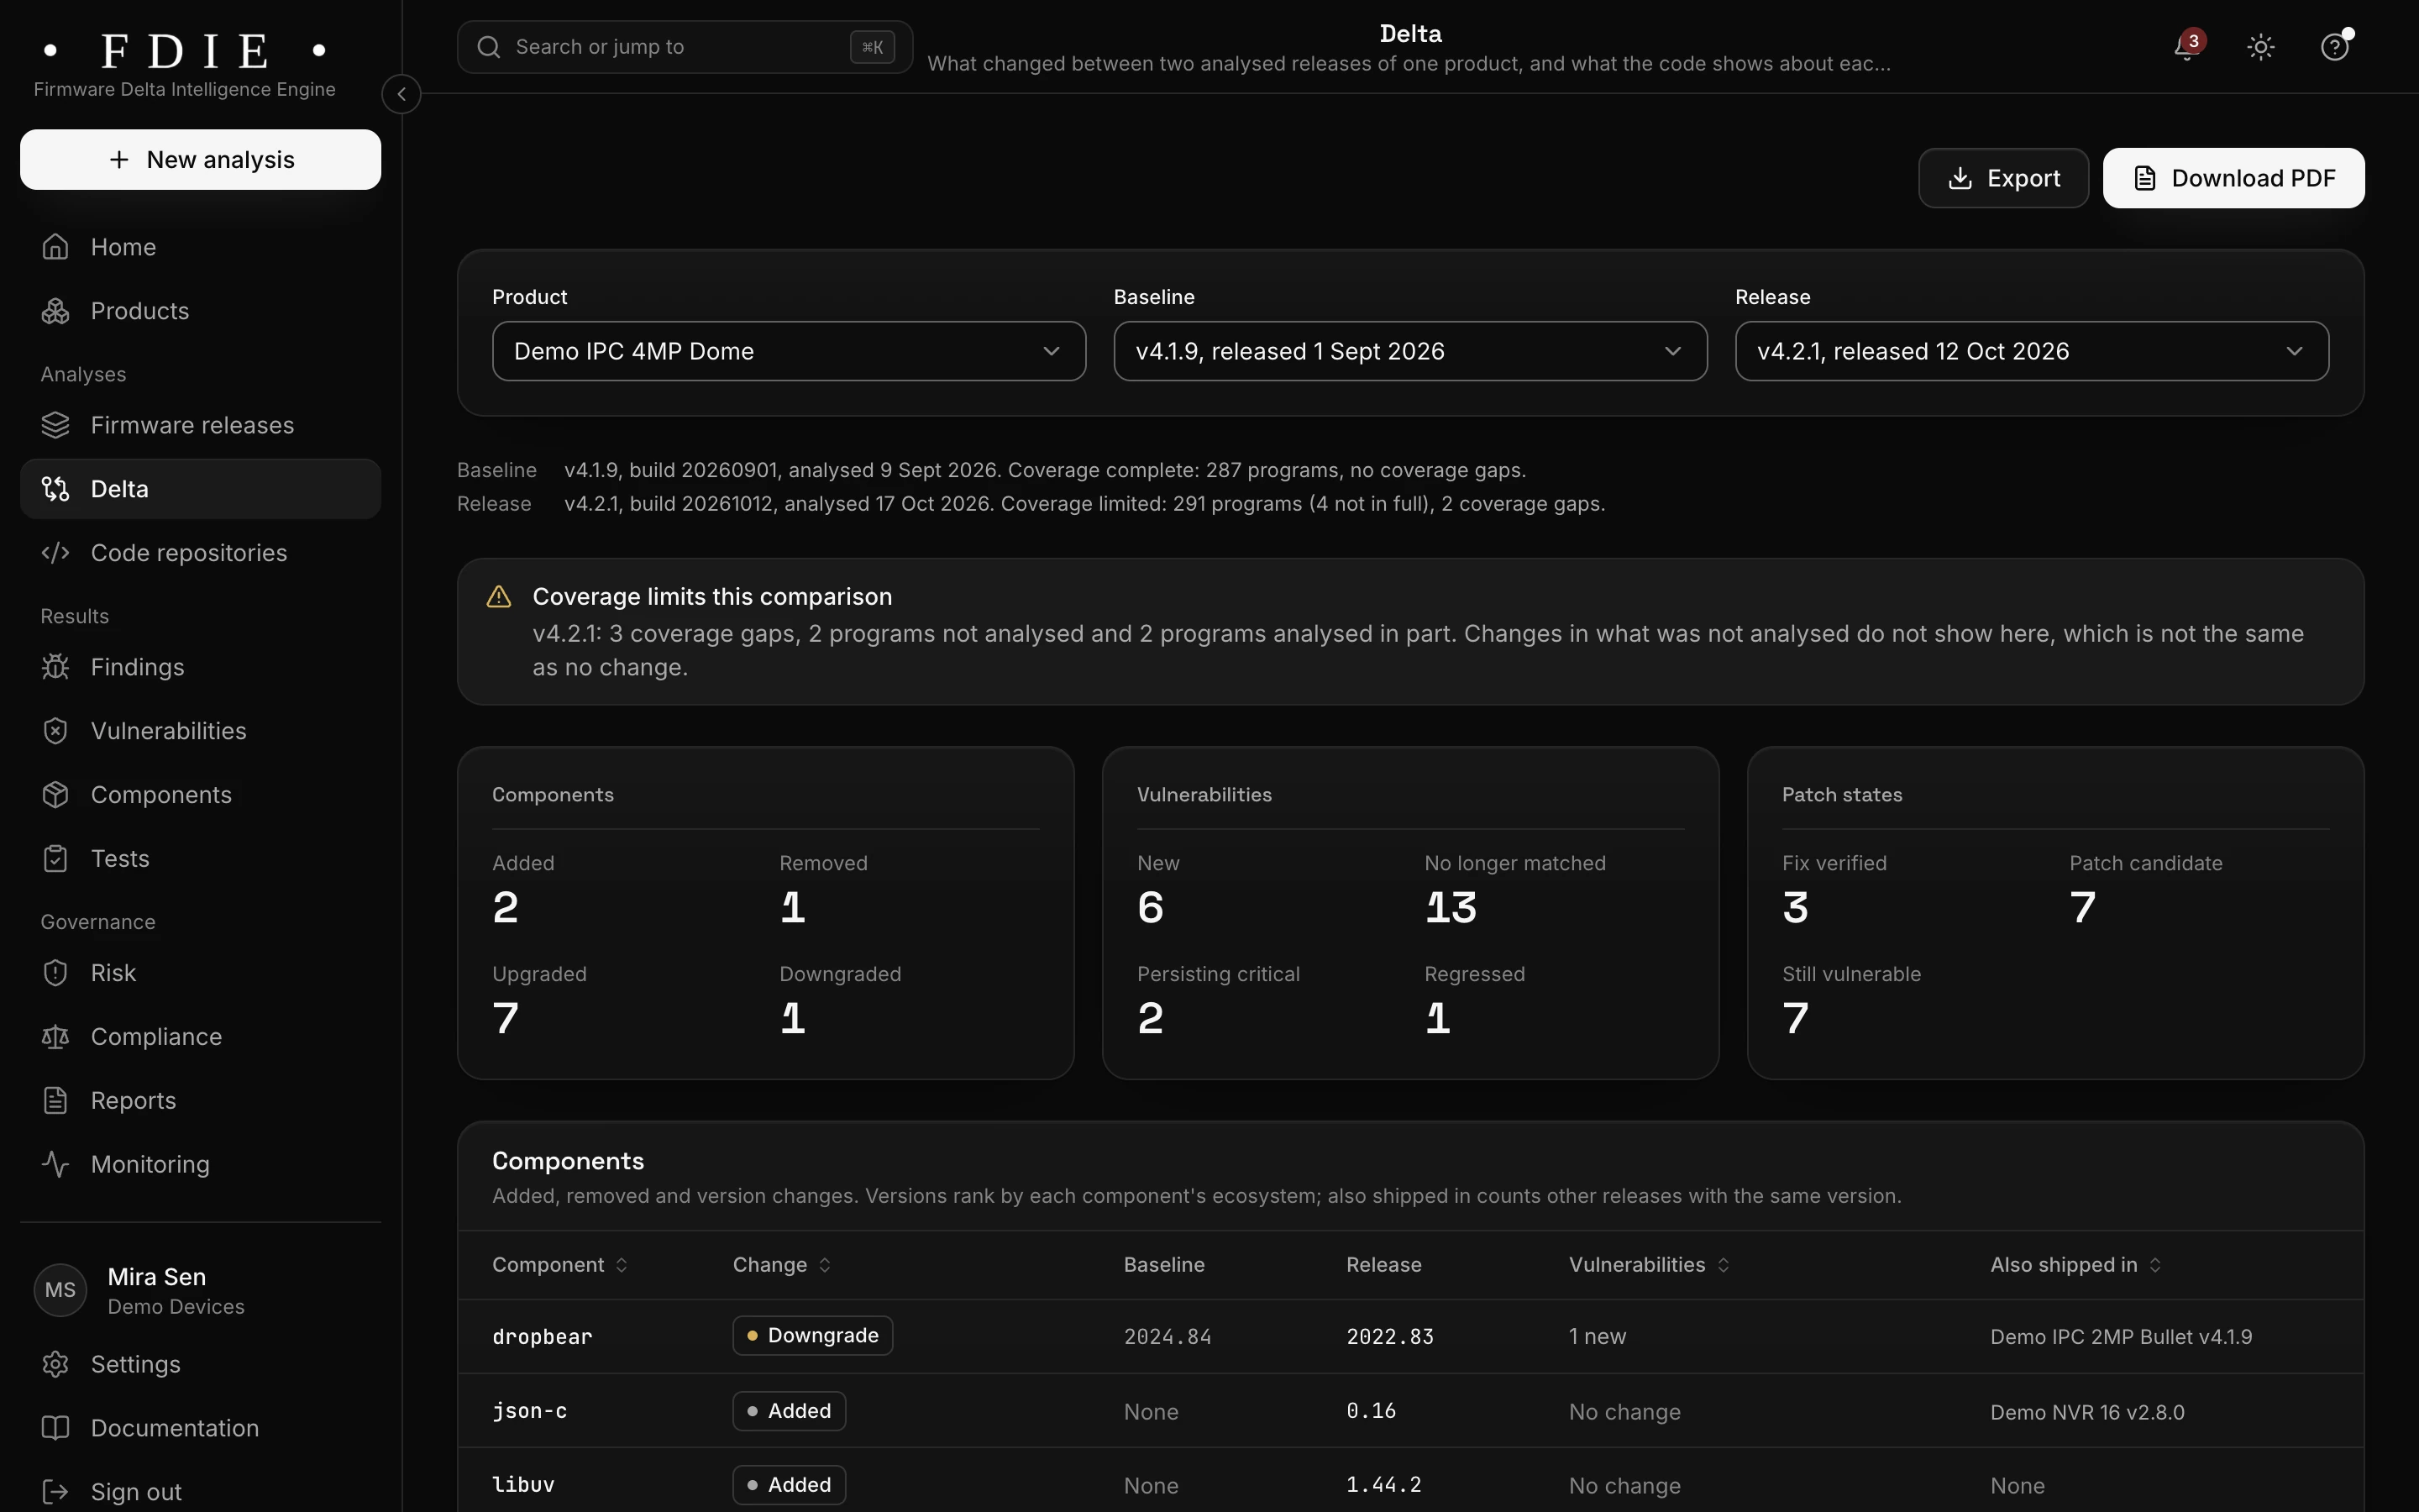The image size is (2419, 1512).
Task: Open the Baseline dropdown v4.1.9
Action: tap(1410, 351)
